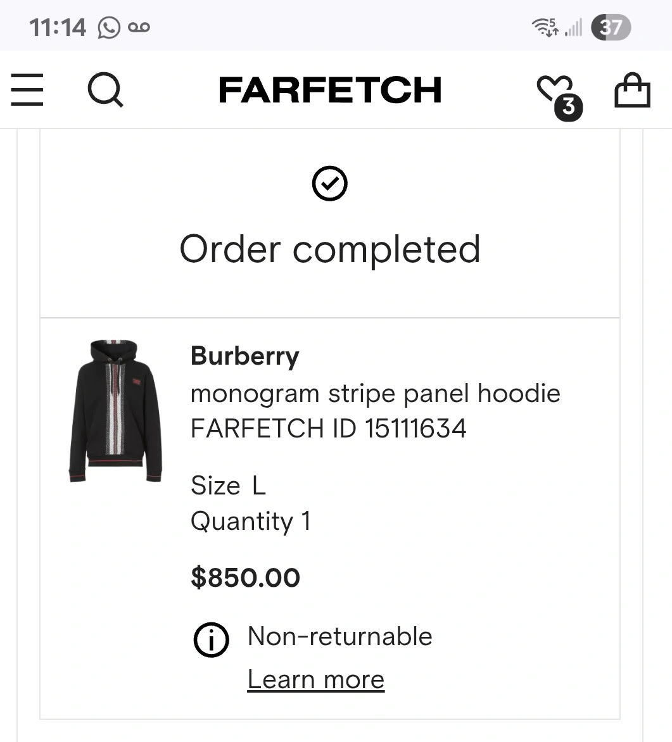Tap the Burberry brand name

point(245,356)
